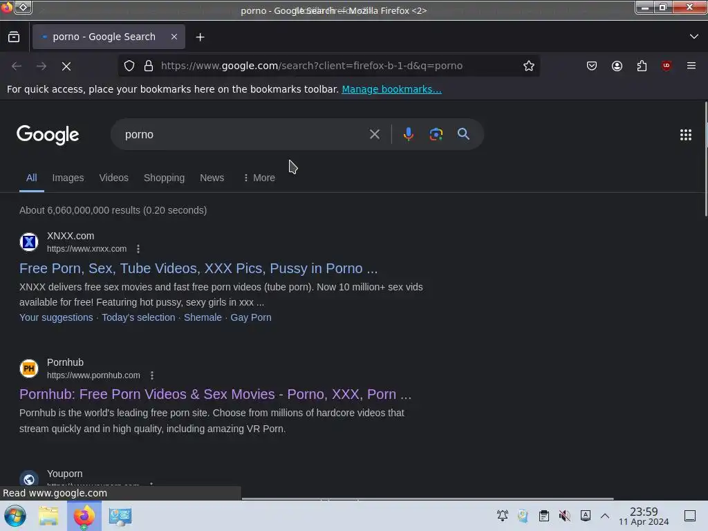The width and height of the screenshot is (708, 531).
Task: Open the Shemale sitelink
Action: coord(203,317)
